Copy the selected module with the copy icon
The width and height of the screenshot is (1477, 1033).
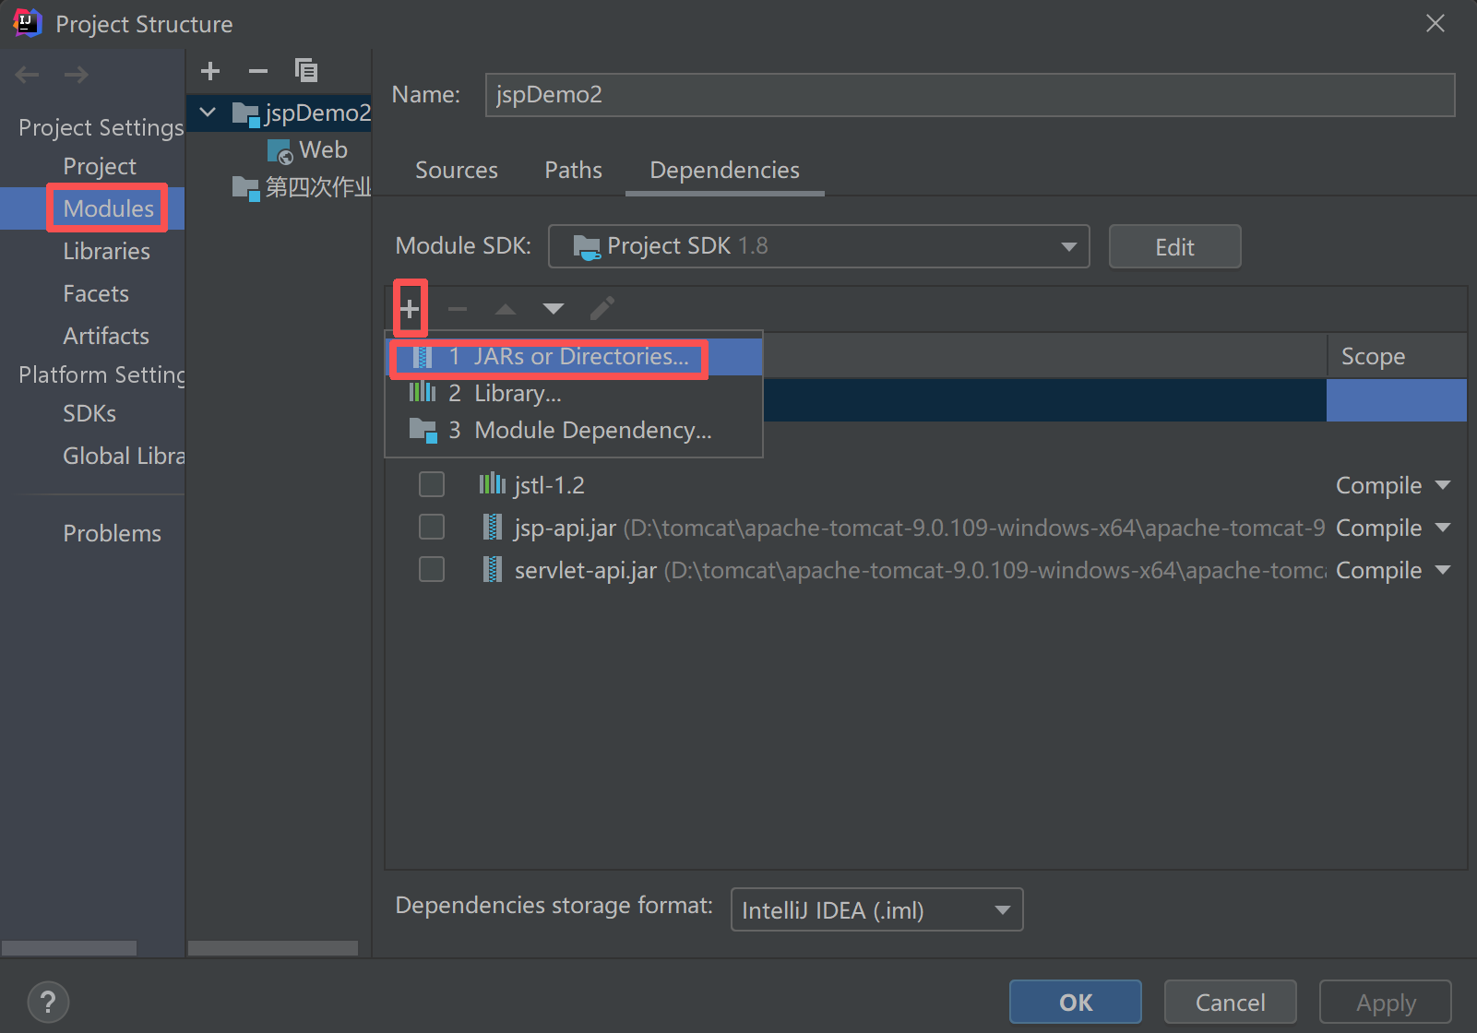pyautogui.click(x=306, y=71)
